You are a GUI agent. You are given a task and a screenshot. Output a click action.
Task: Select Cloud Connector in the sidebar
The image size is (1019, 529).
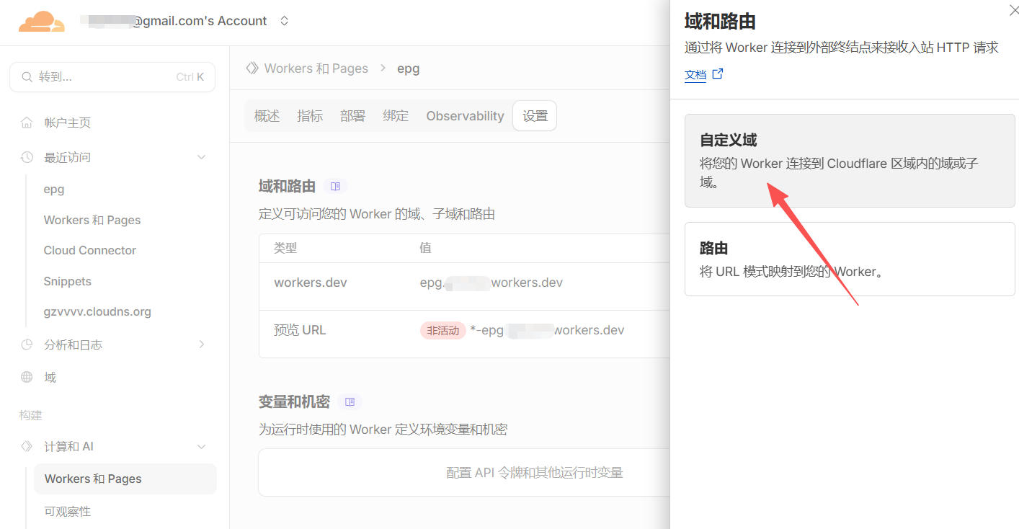89,250
